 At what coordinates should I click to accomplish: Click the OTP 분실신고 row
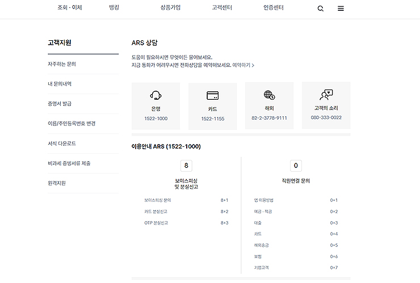tap(186, 223)
